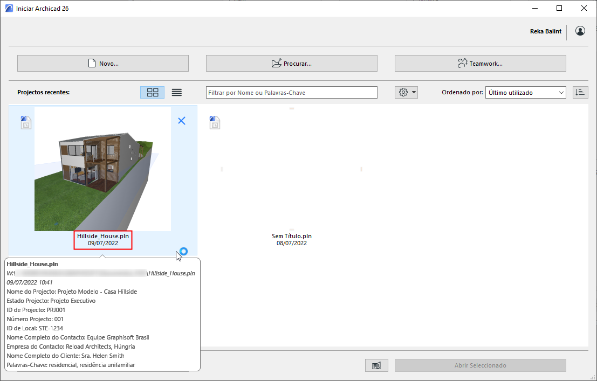Click tooltip line Nome do Projecto: Projeto Modelo
Screen dimensions: 597x381
(x=72, y=292)
